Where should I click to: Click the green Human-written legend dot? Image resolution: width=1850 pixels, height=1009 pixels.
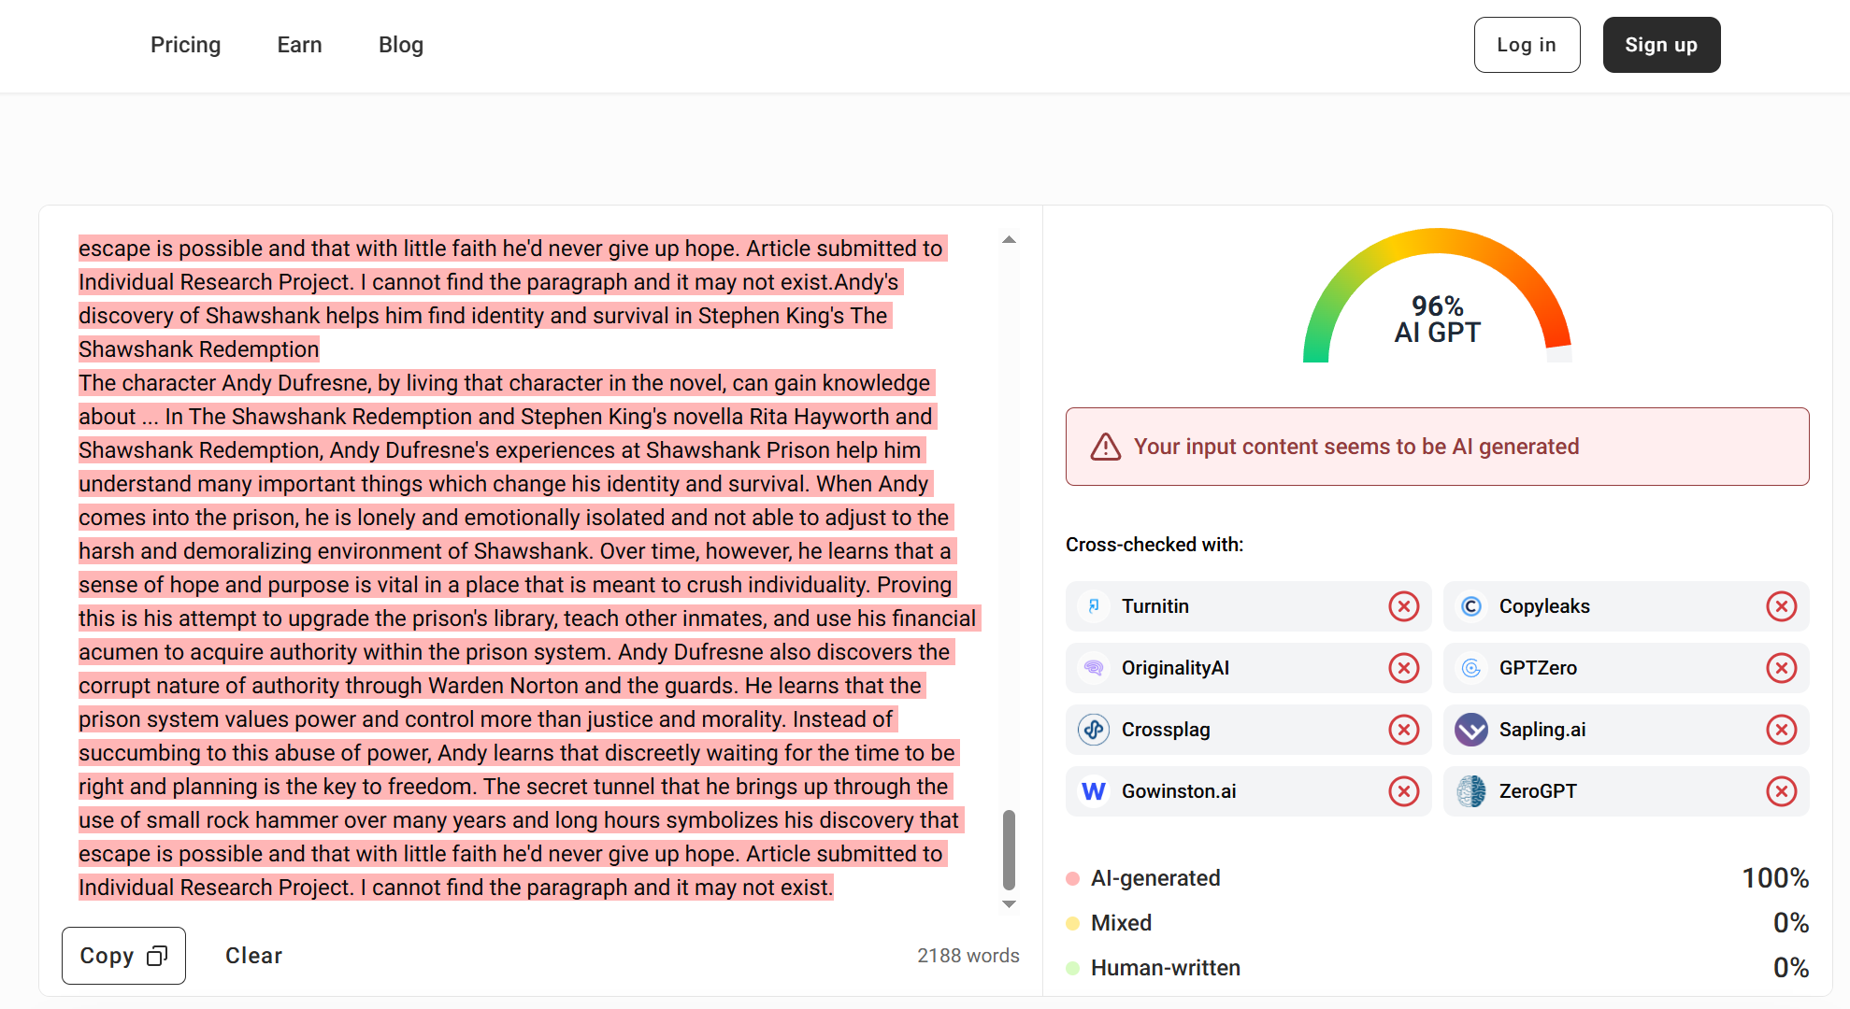pyautogui.click(x=1073, y=968)
